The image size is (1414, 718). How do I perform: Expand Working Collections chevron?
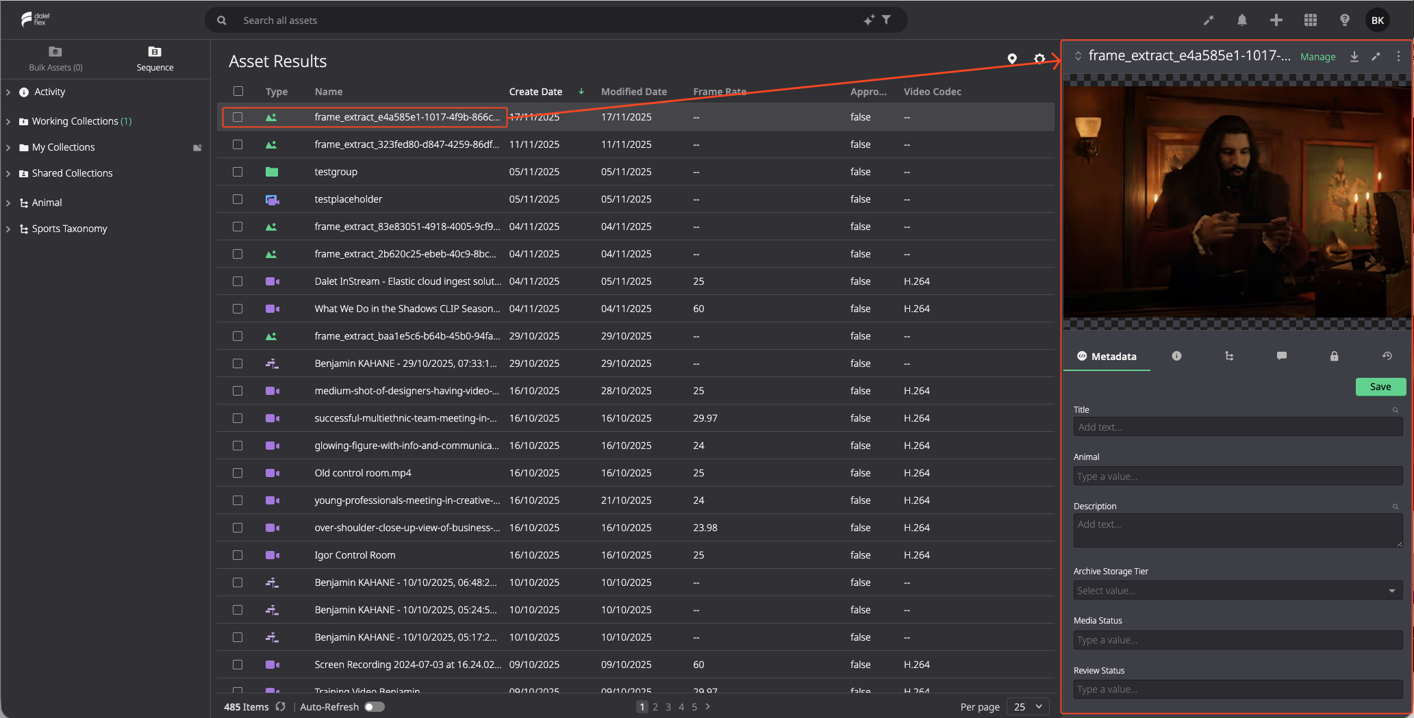pos(8,121)
